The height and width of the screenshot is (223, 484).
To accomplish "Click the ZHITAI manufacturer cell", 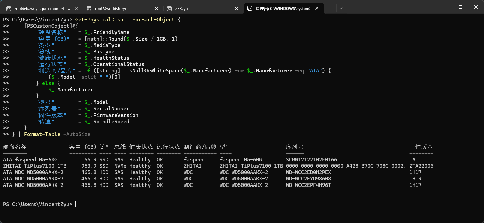I will pos(193,166).
